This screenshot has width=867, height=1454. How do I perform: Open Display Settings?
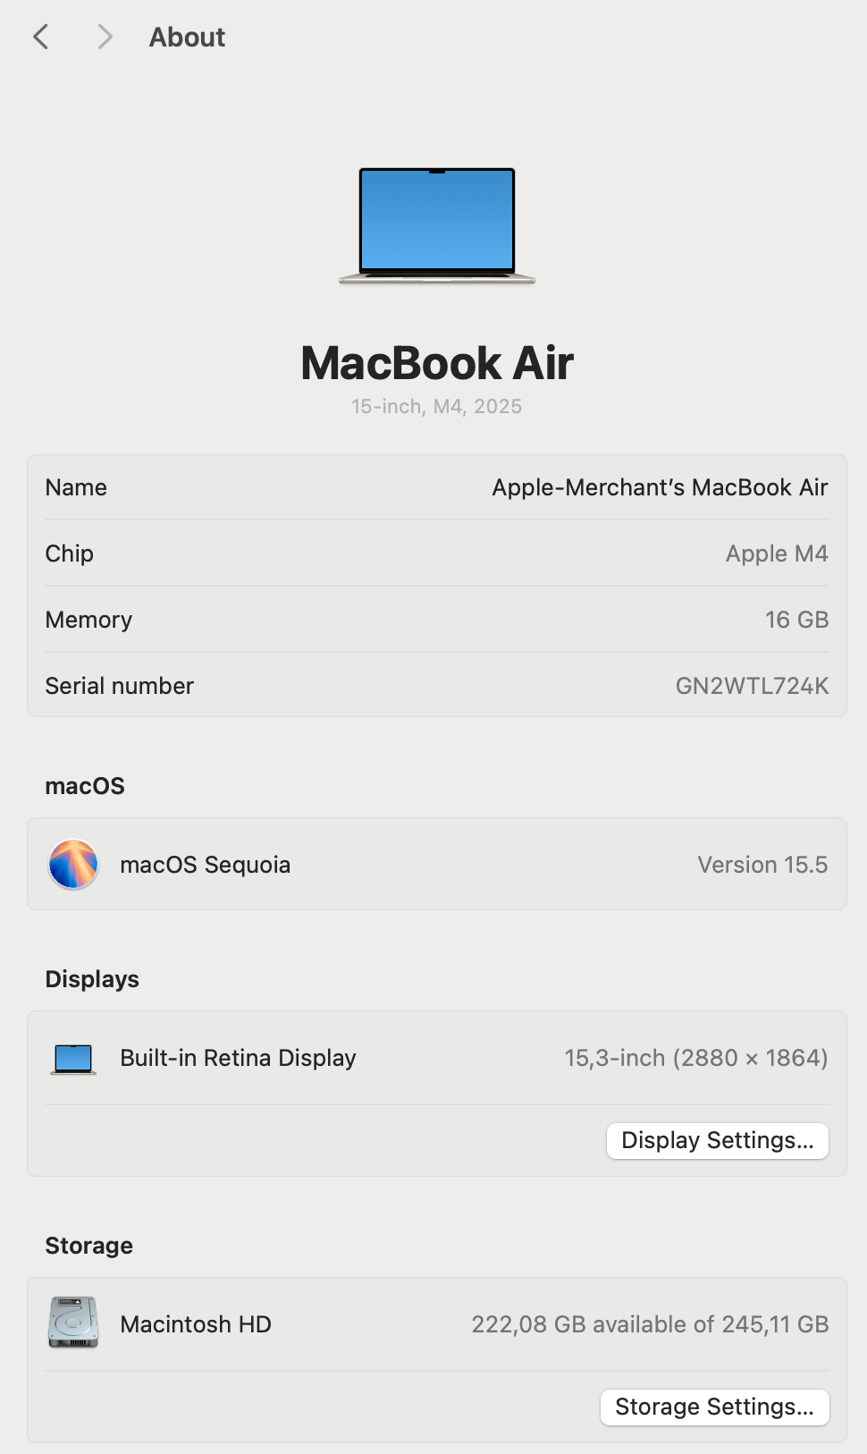pos(718,1141)
